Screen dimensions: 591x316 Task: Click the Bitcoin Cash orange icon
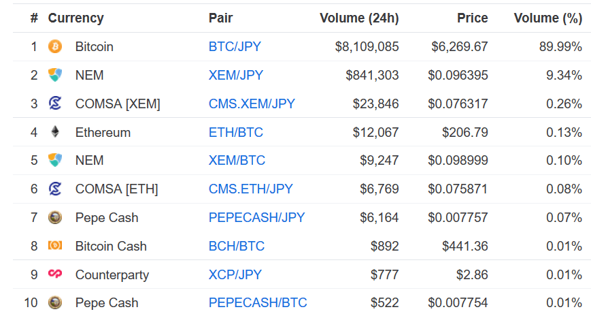coord(55,245)
